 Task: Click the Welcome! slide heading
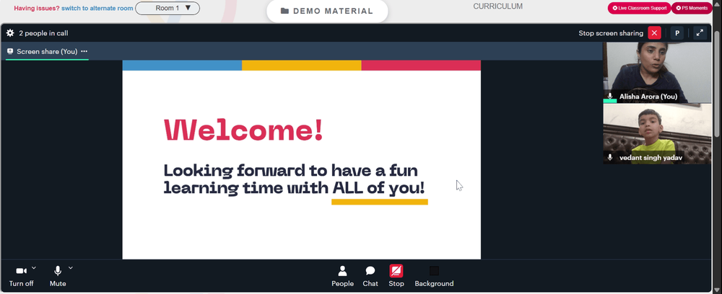click(x=243, y=130)
